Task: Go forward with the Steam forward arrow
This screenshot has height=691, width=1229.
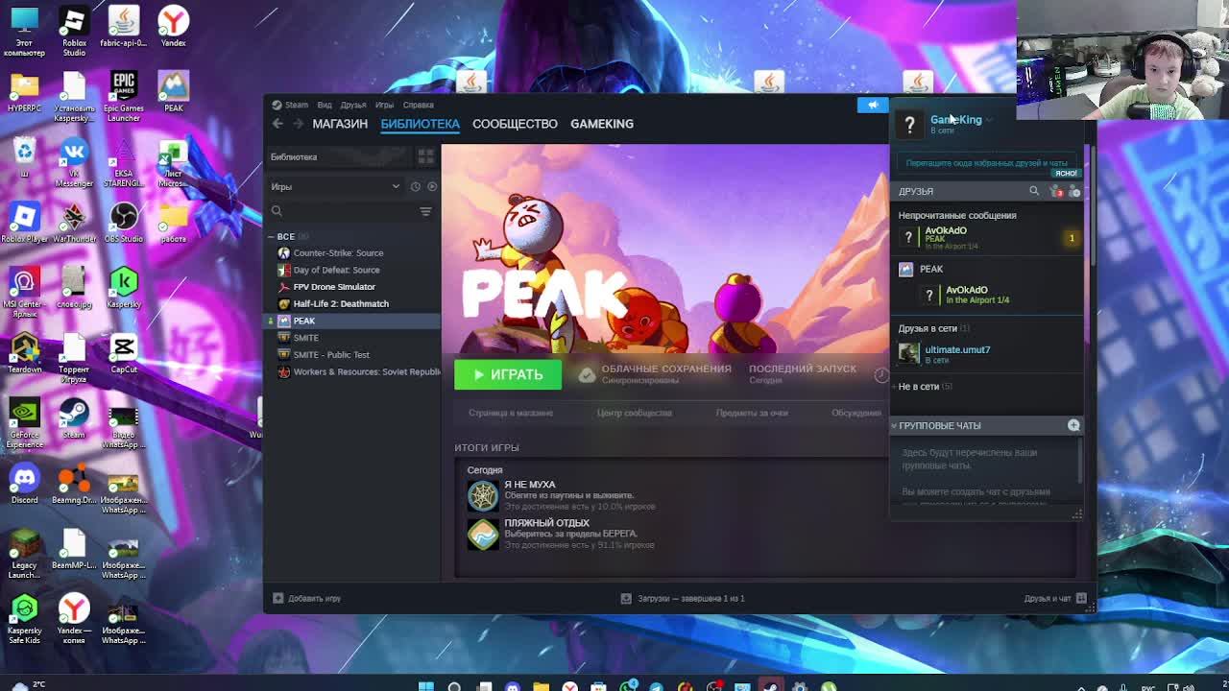Action: (x=298, y=124)
